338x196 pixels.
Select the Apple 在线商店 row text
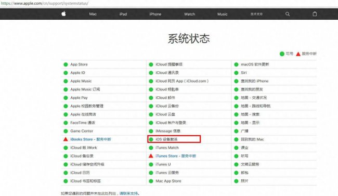tap(83, 114)
